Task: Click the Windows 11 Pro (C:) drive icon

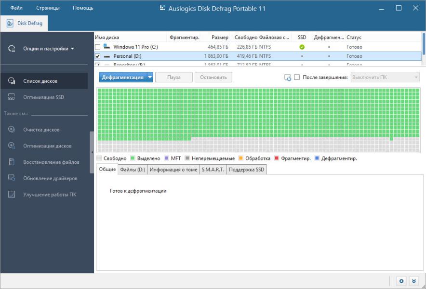Action: (x=107, y=46)
